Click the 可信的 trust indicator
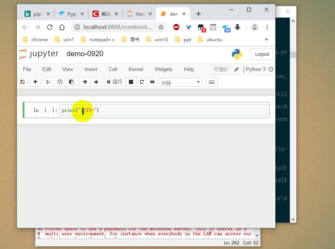 point(220,69)
